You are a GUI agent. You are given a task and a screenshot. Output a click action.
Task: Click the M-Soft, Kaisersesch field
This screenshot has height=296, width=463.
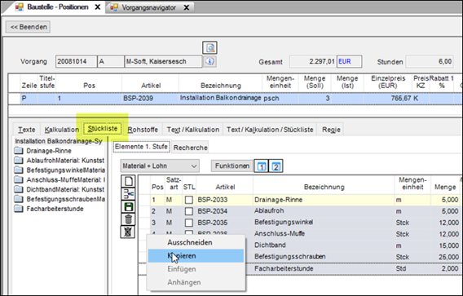pos(163,61)
